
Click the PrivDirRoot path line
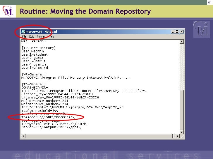tap(72, 107)
